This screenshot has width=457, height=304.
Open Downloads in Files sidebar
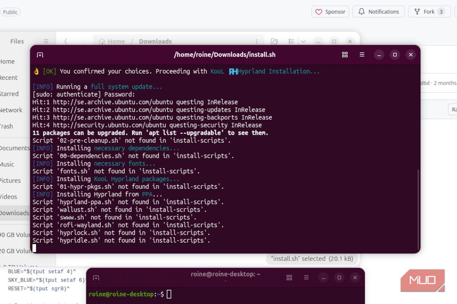tap(14, 213)
